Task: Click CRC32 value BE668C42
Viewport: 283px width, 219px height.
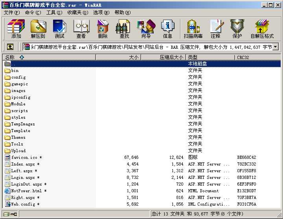Action: click(246, 157)
